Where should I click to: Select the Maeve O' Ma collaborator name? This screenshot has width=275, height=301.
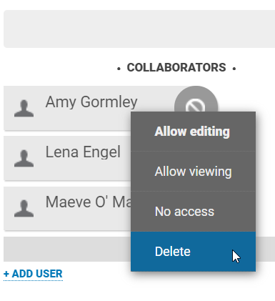[88, 202]
